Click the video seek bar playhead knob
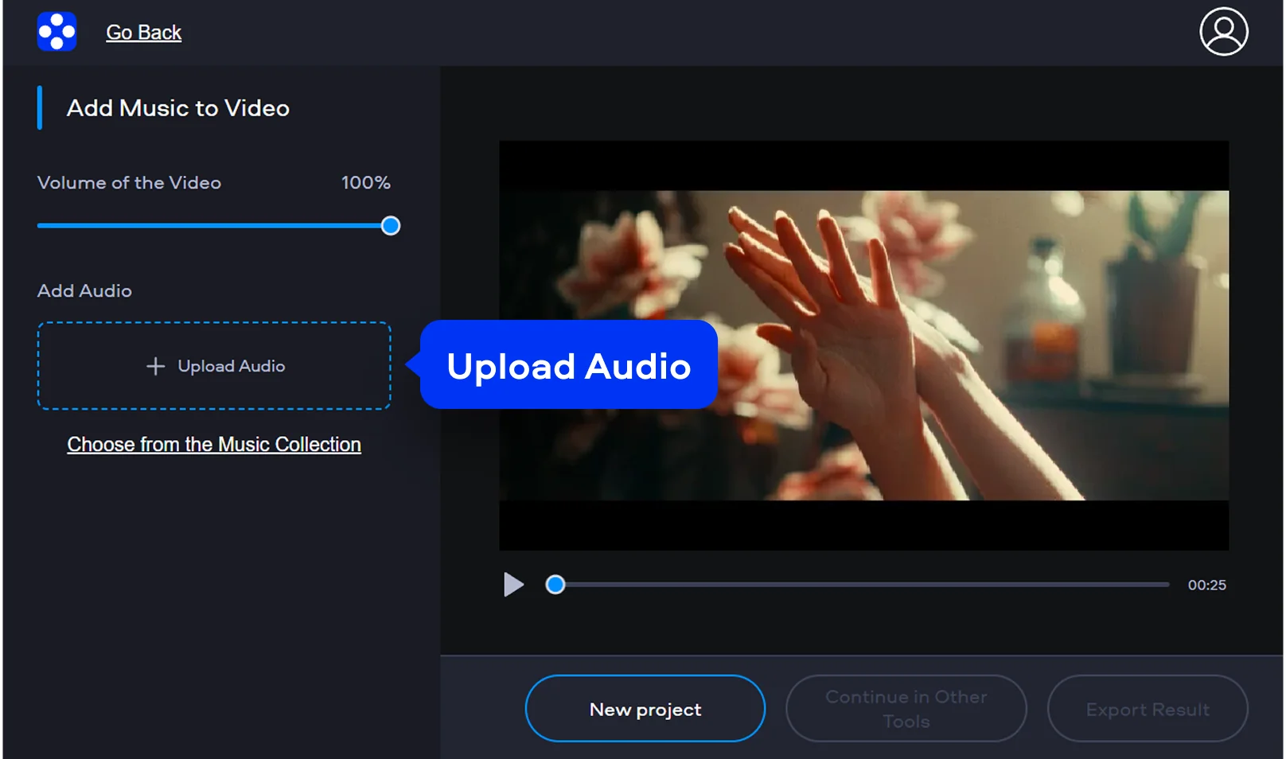1286x759 pixels. (x=555, y=585)
